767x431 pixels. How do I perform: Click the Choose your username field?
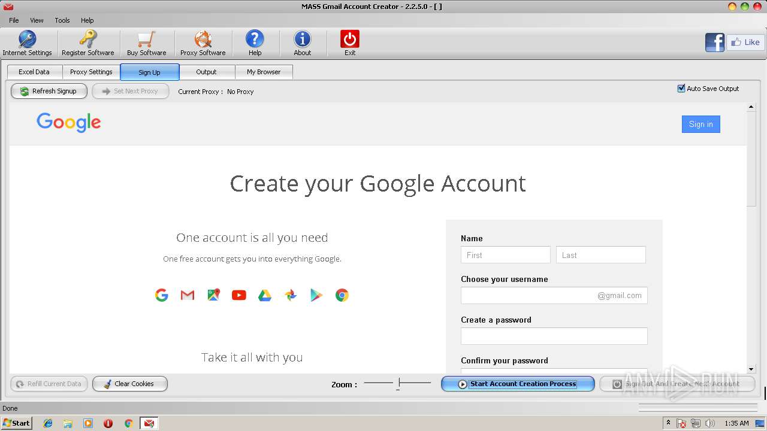554,296
